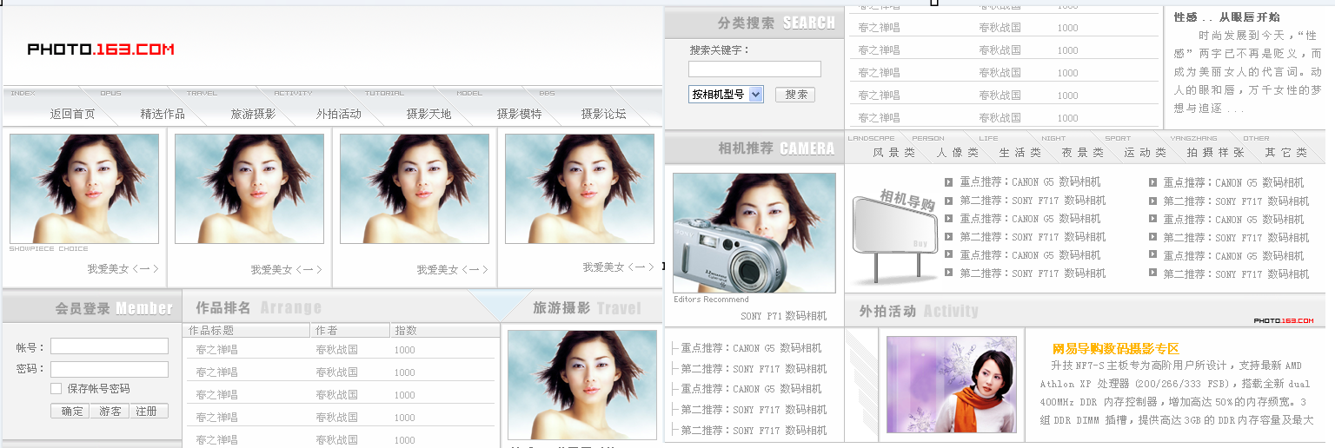Go to 返回首页 in navigation bar
This screenshot has width=1335, height=448.
[72, 114]
